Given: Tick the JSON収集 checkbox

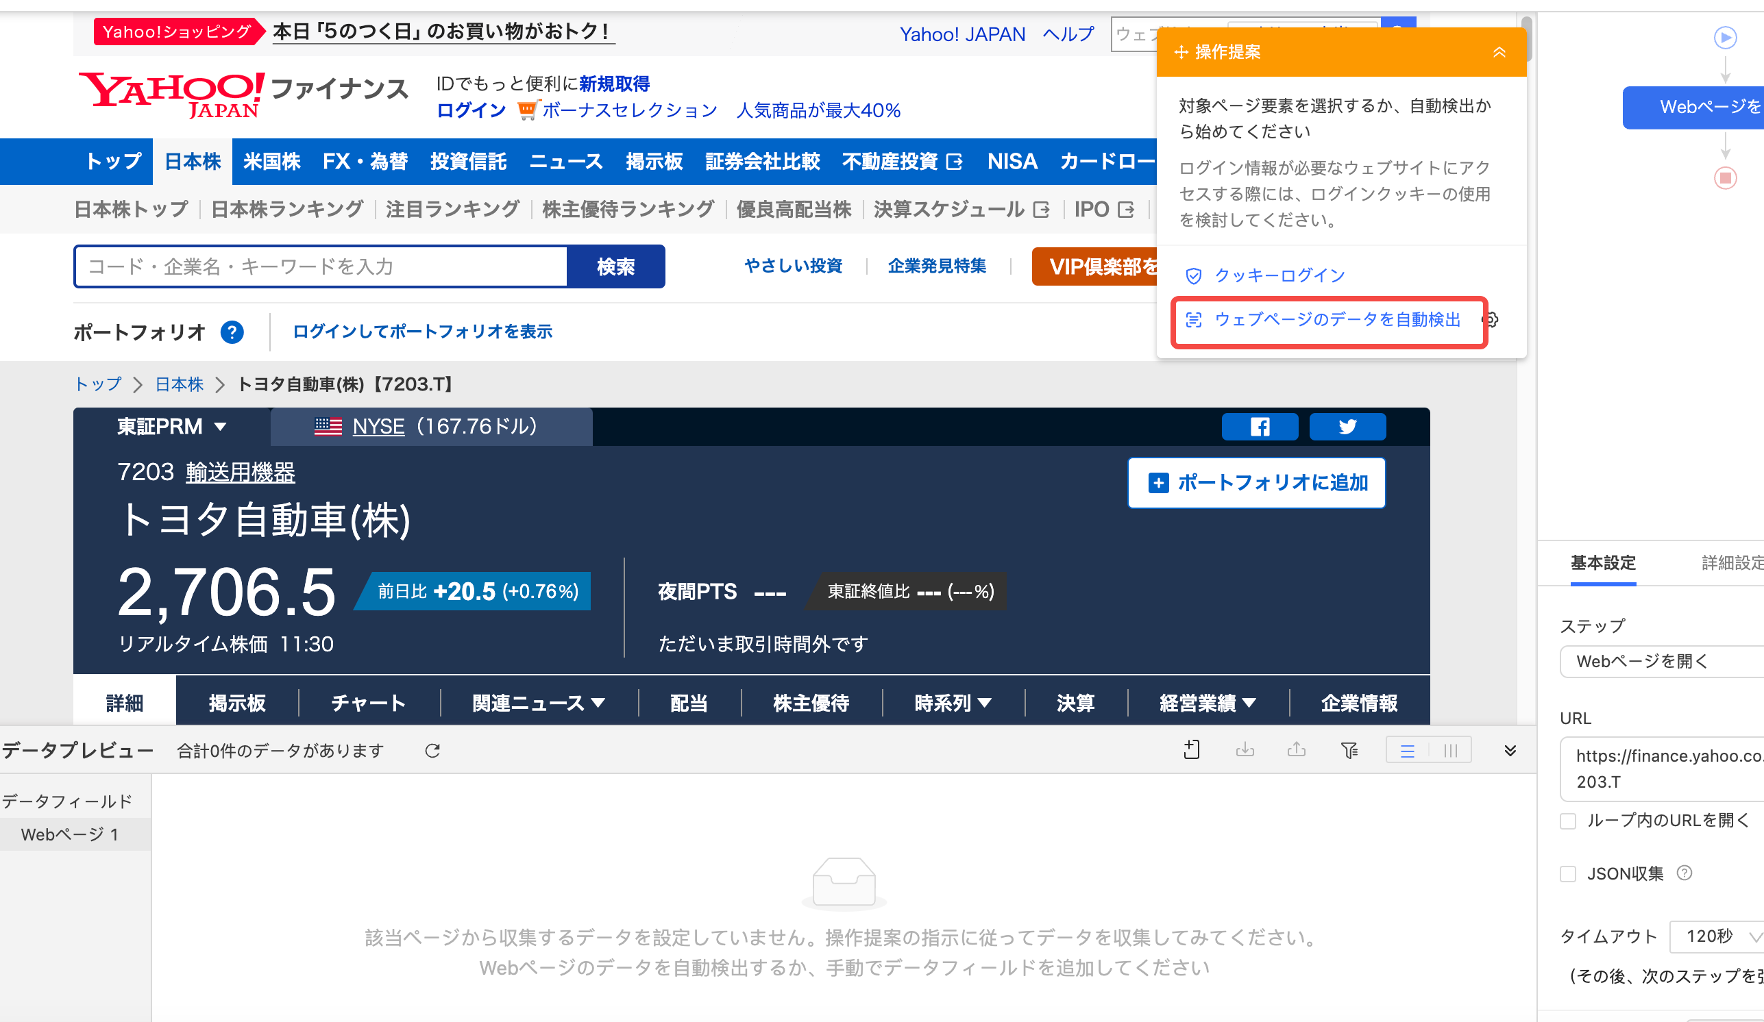Looking at the screenshot, I should click(1568, 874).
